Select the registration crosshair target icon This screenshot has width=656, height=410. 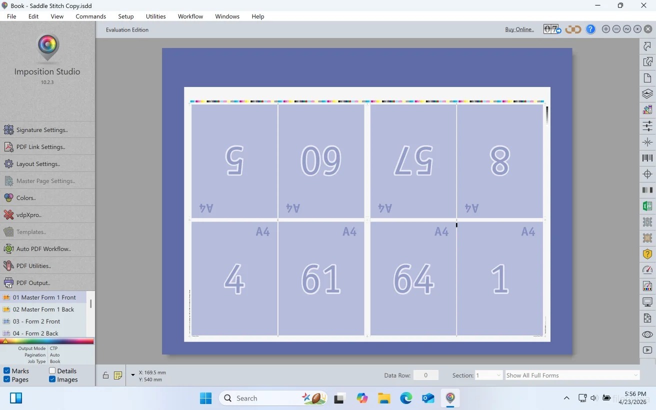647,174
